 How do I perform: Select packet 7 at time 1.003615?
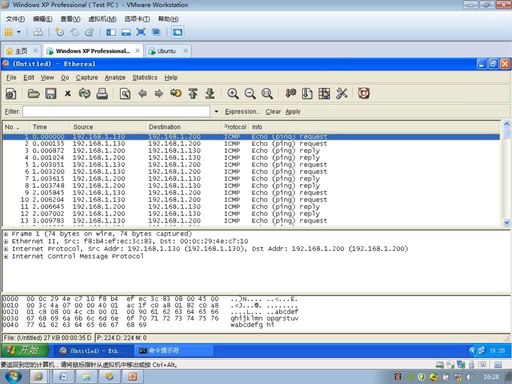(251, 178)
